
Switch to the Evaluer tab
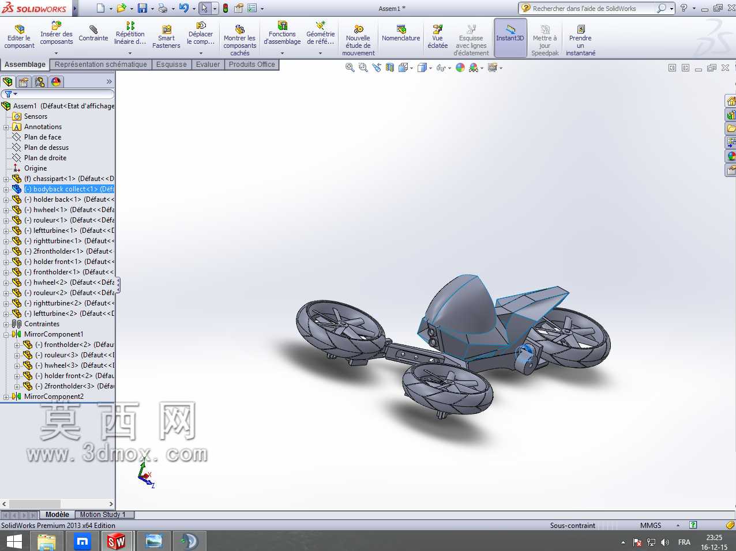coord(208,65)
